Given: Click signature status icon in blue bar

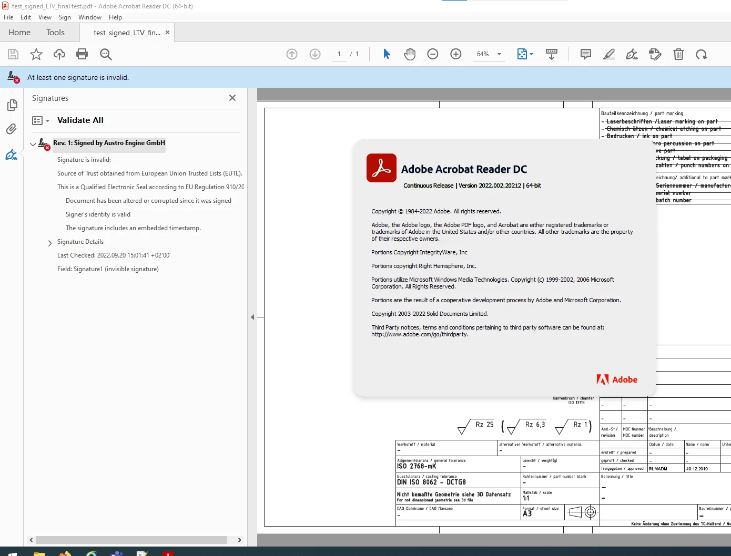Looking at the screenshot, I should [13, 77].
